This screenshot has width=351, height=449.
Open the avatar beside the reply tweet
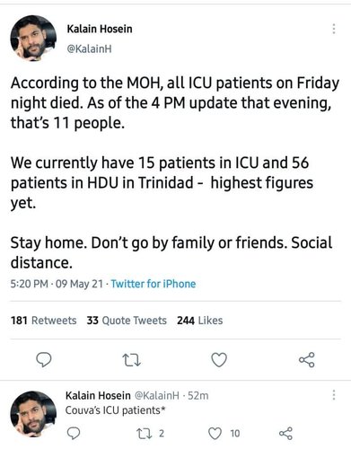tap(33, 414)
